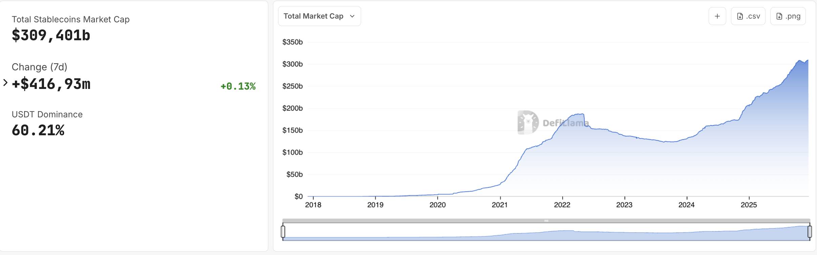Image resolution: width=817 pixels, height=255 pixels.
Task: Click the 60.21% USDT Dominance value
Action: pyautogui.click(x=38, y=131)
